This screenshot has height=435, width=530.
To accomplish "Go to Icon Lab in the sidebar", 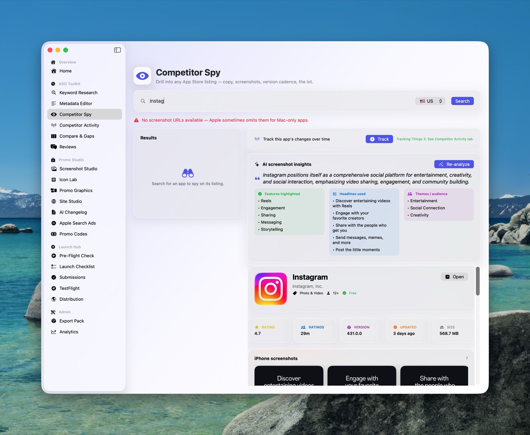I will pos(84,180).
